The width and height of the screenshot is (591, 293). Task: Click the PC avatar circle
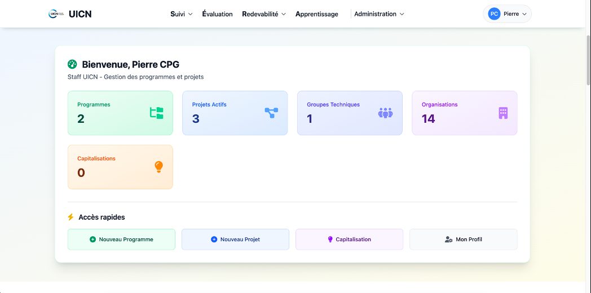coord(494,14)
